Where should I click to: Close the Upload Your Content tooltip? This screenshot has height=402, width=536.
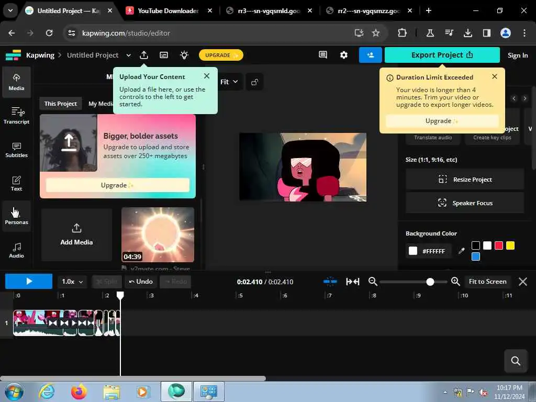206,76
